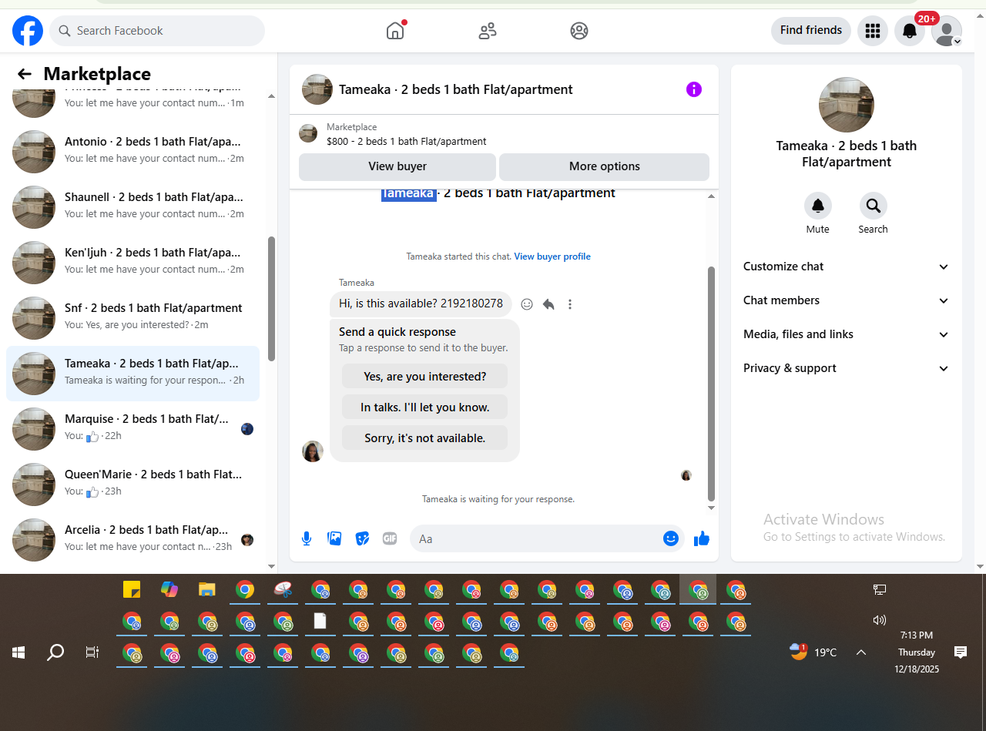
Task: Click the Find friends button
Action: [811, 30]
